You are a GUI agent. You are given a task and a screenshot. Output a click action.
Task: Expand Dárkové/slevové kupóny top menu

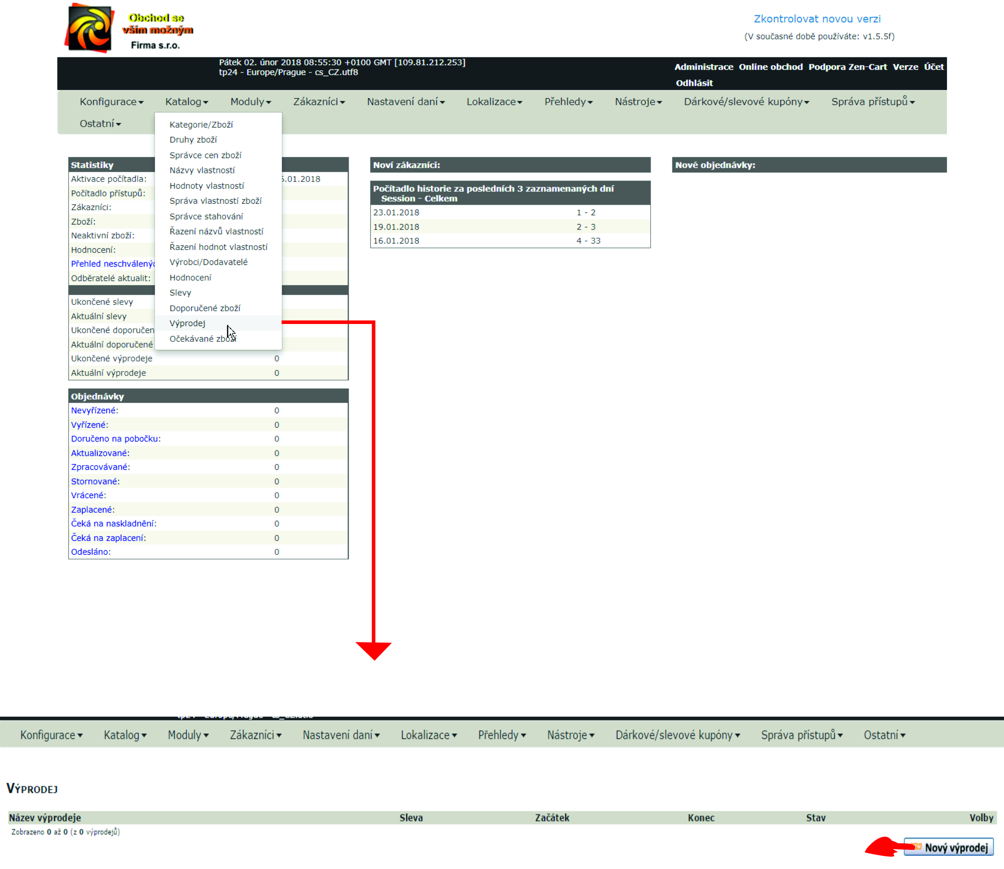pyautogui.click(x=746, y=102)
